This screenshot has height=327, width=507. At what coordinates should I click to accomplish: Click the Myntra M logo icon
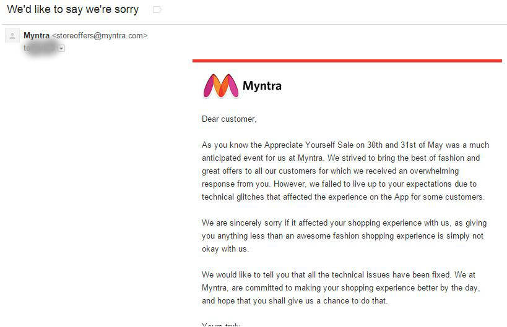pyautogui.click(x=220, y=86)
